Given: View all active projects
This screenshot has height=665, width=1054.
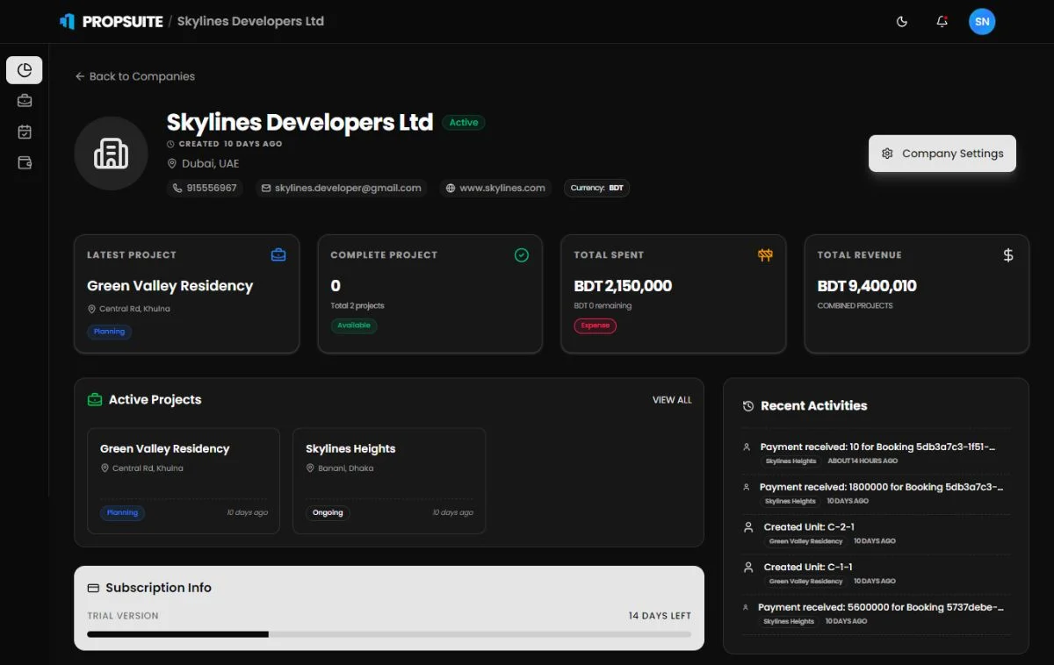Looking at the screenshot, I should click(x=672, y=400).
